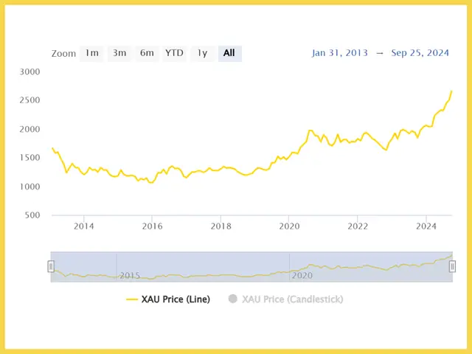Select the 1m zoom range
The width and height of the screenshot is (472, 354).
(91, 54)
